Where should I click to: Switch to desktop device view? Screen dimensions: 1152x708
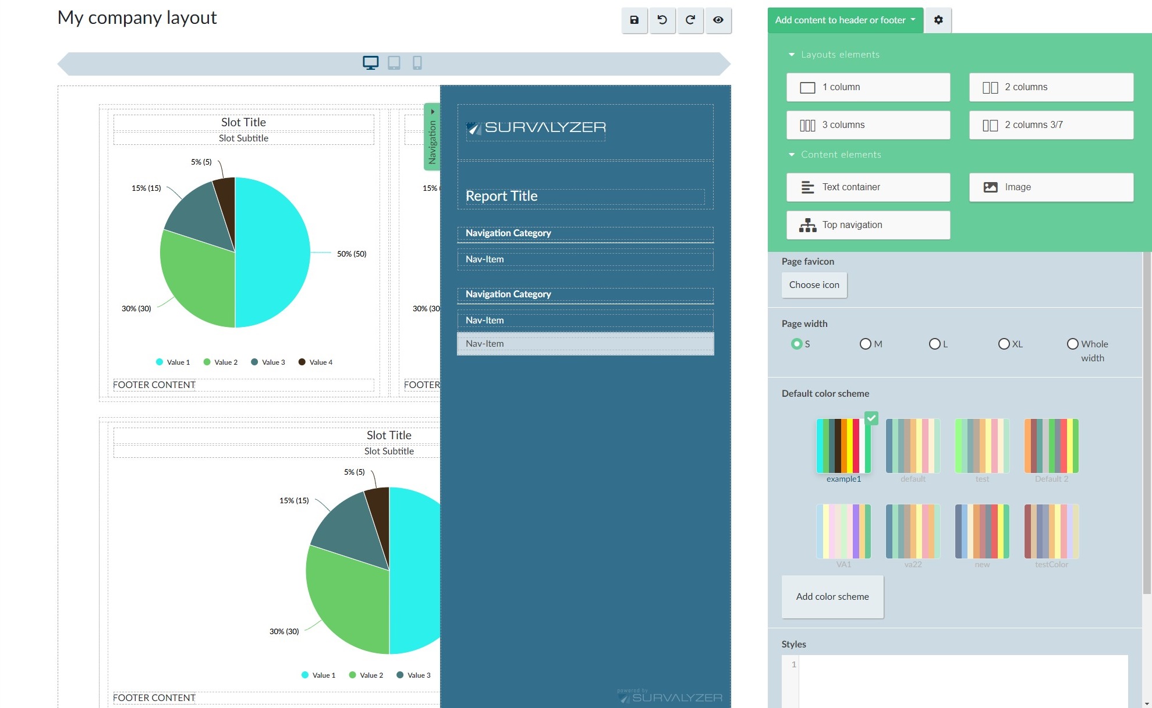pyautogui.click(x=370, y=63)
